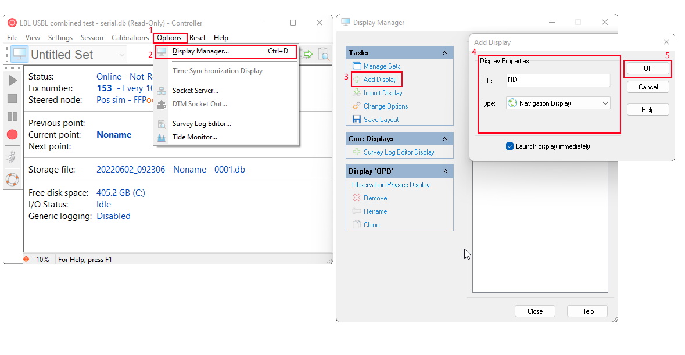Click the lifebuoy help icon in Controller

pyautogui.click(x=12, y=180)
